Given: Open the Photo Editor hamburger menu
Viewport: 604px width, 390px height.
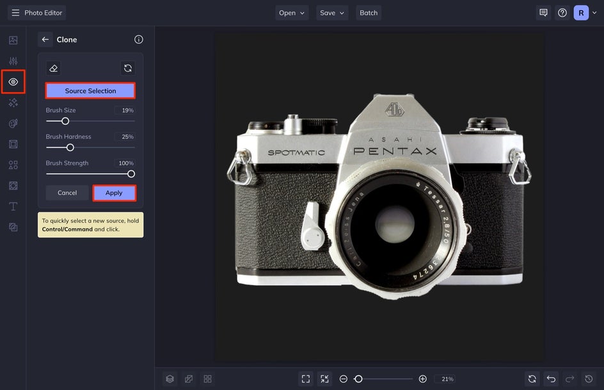Looking at the screenshot, I should [15, 13].
